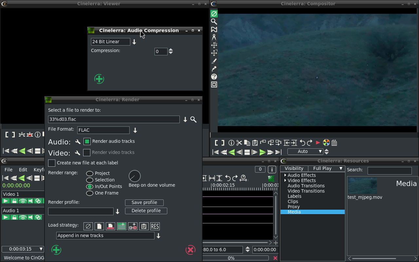Open the File Format dropdown arrow
Screen dimensions: 419x262
pyautogui.click(x=135, y=130)
